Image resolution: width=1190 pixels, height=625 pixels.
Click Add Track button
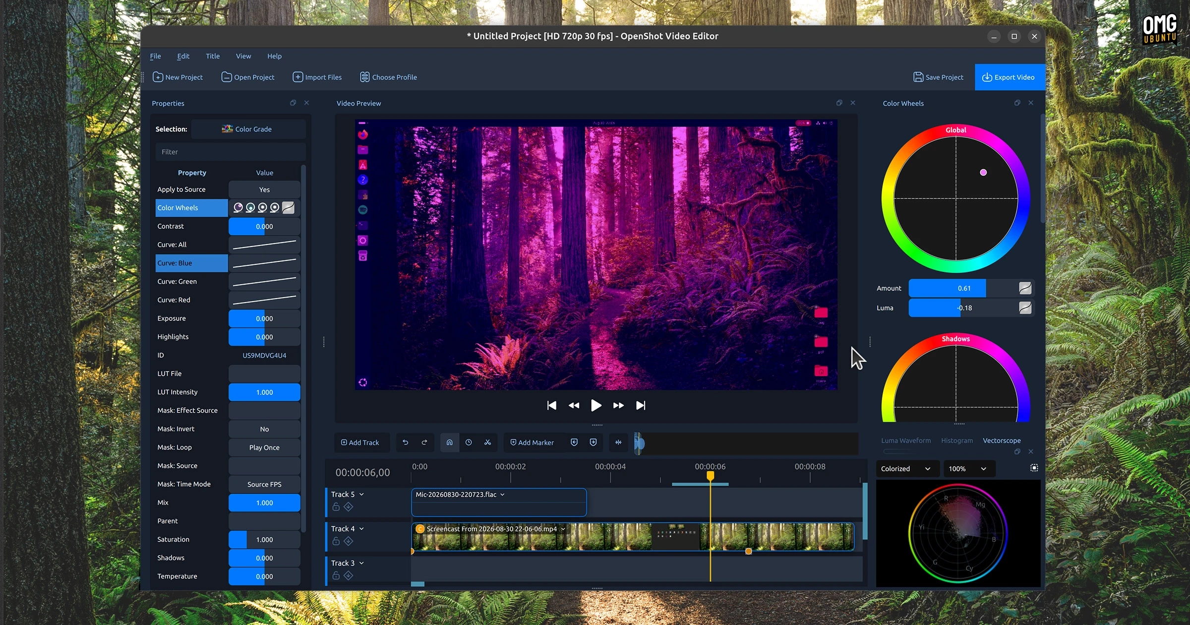click(360, 442)
